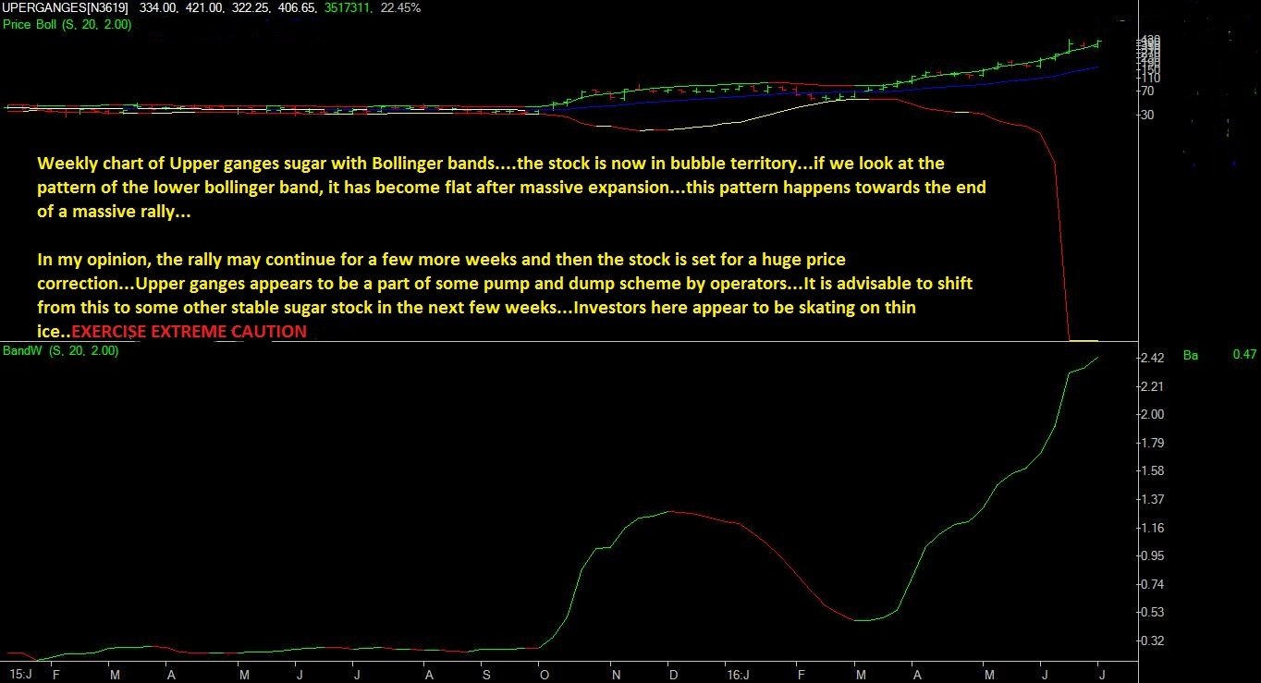Click the S (September) time axis marker

pyautogui.click(x=486, y=675)
